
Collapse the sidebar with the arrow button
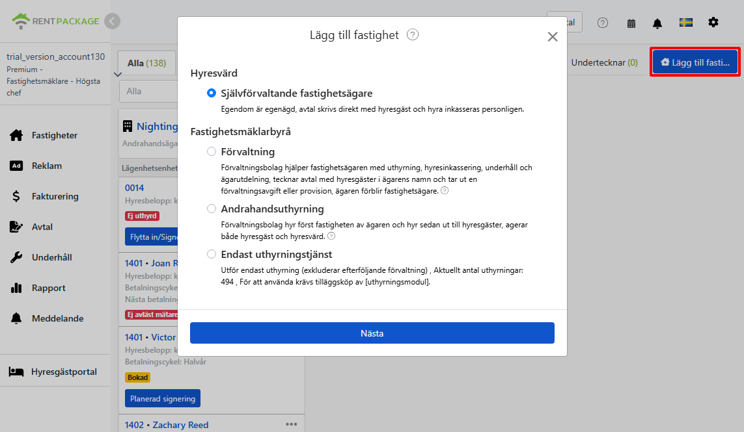[x=113, y=21]
